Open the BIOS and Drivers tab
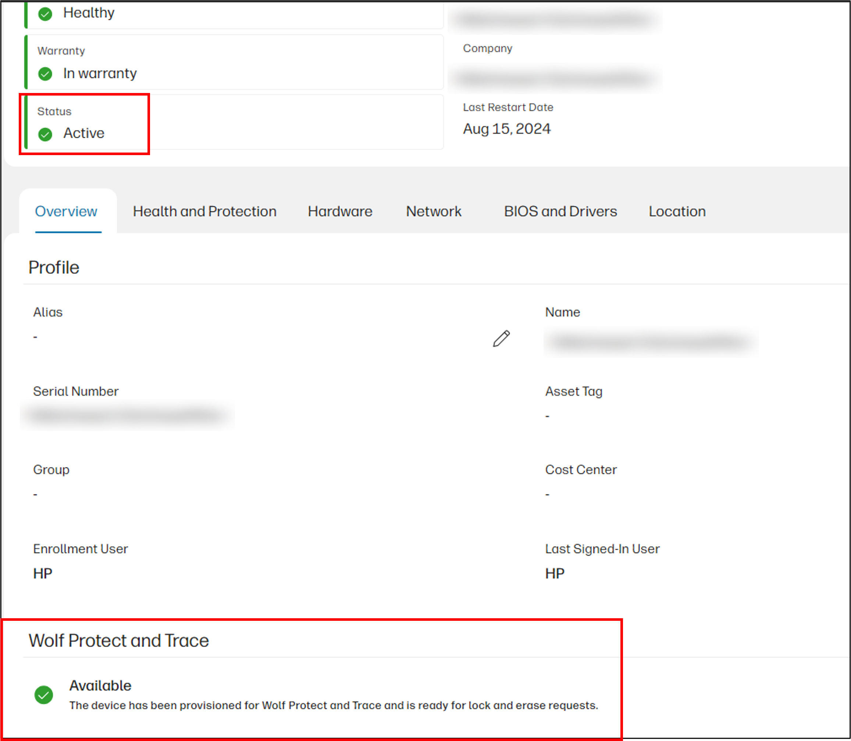Viewport: 851px width, 741px height. point(560,211)
